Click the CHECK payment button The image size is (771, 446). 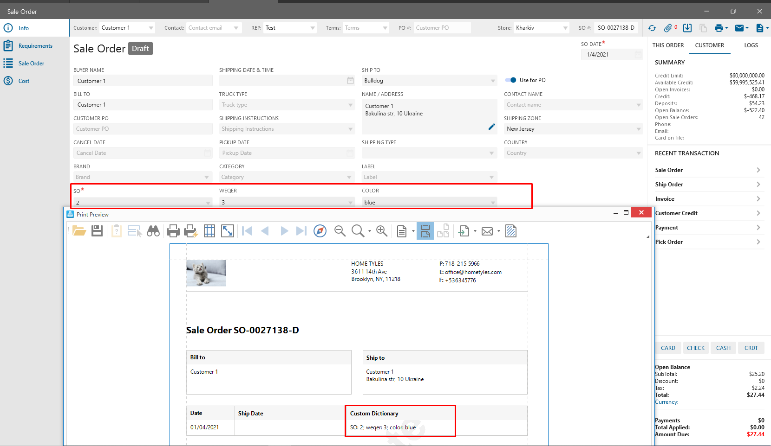click(695, 348)
